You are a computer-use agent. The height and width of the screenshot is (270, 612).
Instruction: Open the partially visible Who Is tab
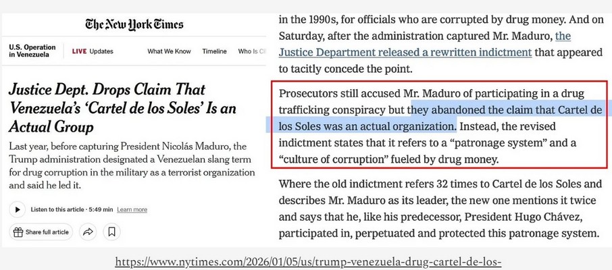click(x=249, y=51)
